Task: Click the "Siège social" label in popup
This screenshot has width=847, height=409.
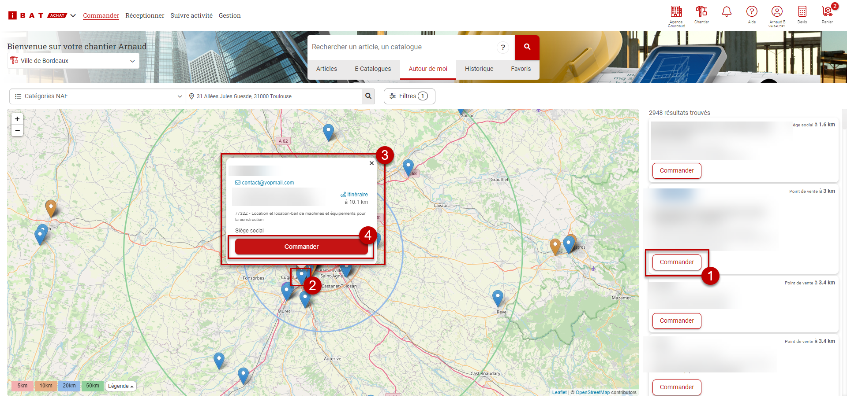Action: 249,231
